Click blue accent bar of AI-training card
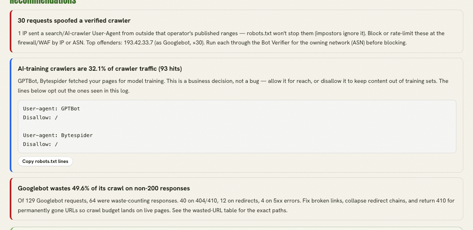The width and height of the screenshot is (473, 230). (11, 115)
